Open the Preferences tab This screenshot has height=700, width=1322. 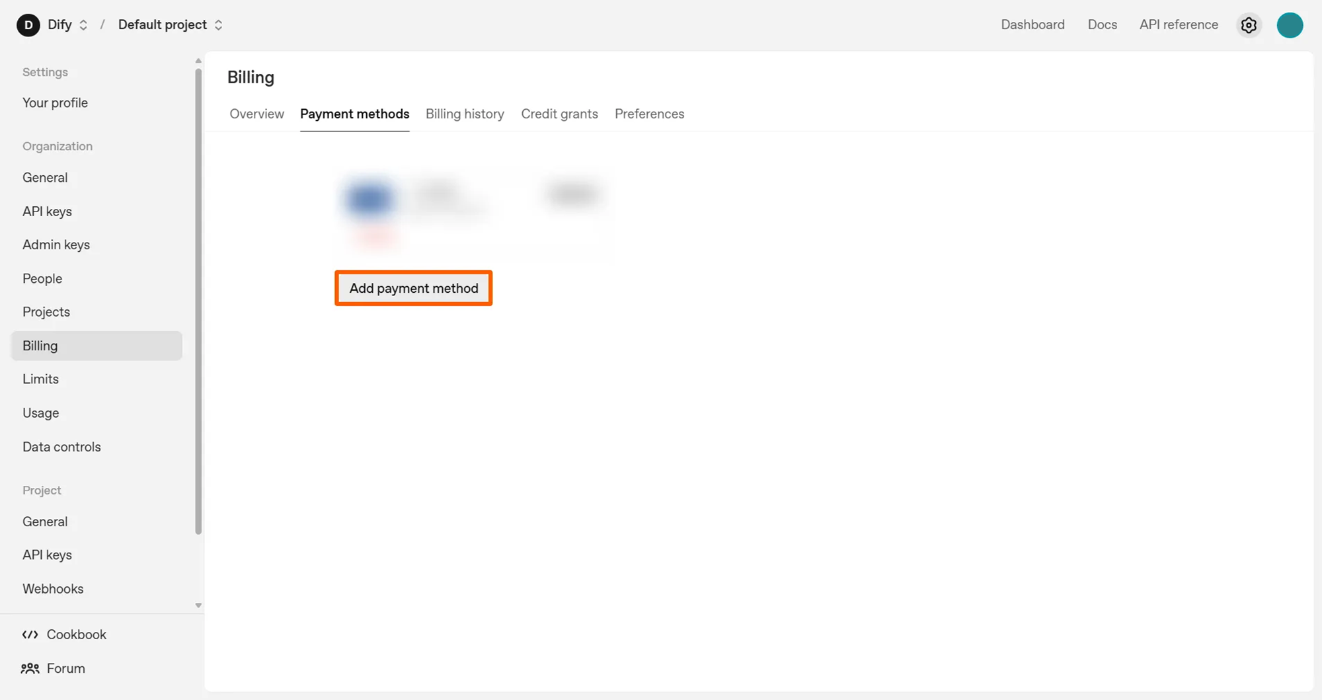coord(649,114)
